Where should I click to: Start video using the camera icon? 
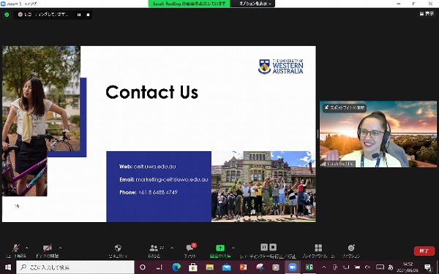click(47, 248)
